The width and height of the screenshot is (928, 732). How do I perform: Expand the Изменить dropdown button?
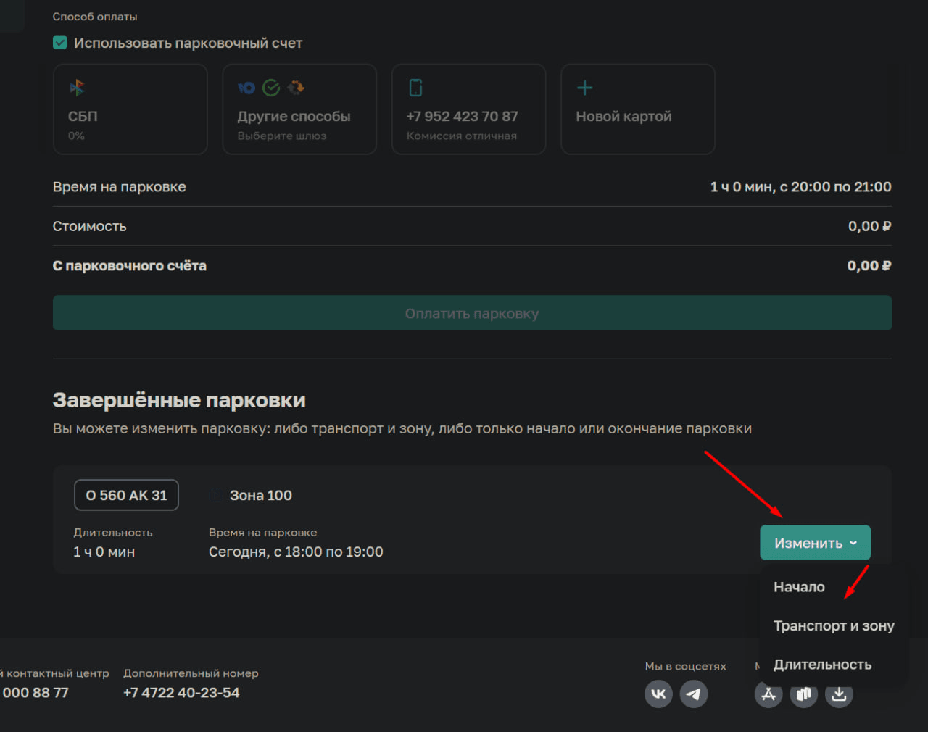(x=815, y=543)
